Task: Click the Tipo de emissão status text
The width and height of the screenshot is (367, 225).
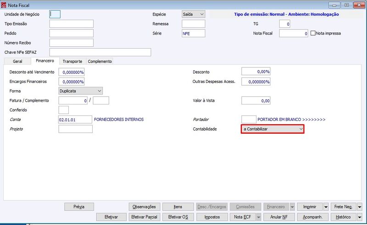Action: 286,14
